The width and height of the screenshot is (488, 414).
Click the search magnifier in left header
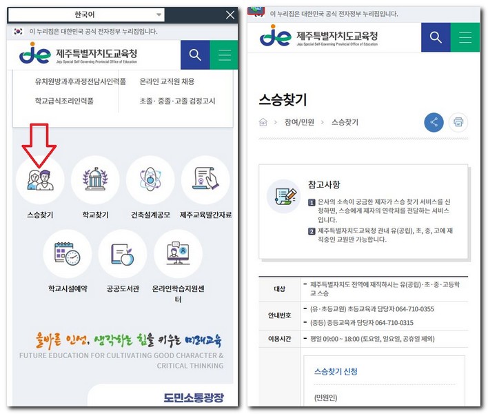195,55
